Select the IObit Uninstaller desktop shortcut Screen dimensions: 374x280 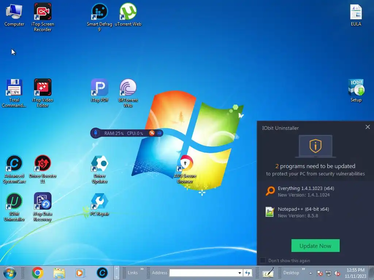click(14, 207)
